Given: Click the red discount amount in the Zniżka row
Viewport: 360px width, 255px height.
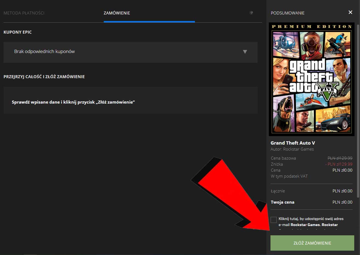Looking at the screenshot, I should 339,164.
